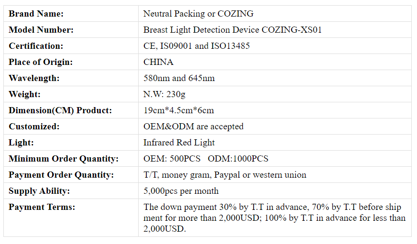Click the N.W: 230g weight value

[164, 94]
